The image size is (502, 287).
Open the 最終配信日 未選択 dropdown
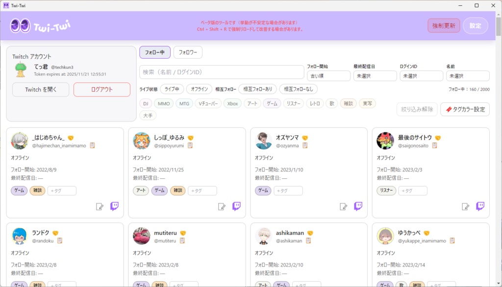[375, 75]
